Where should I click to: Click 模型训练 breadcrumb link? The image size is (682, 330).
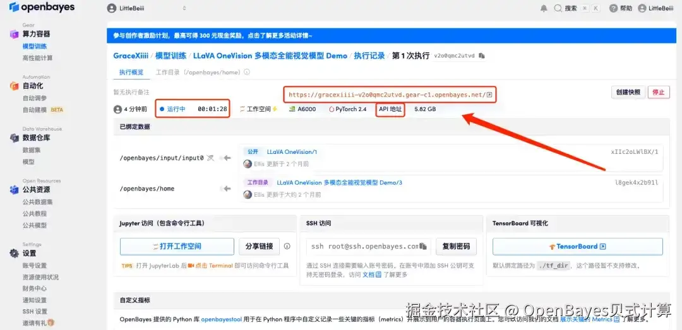coord(170,56)
